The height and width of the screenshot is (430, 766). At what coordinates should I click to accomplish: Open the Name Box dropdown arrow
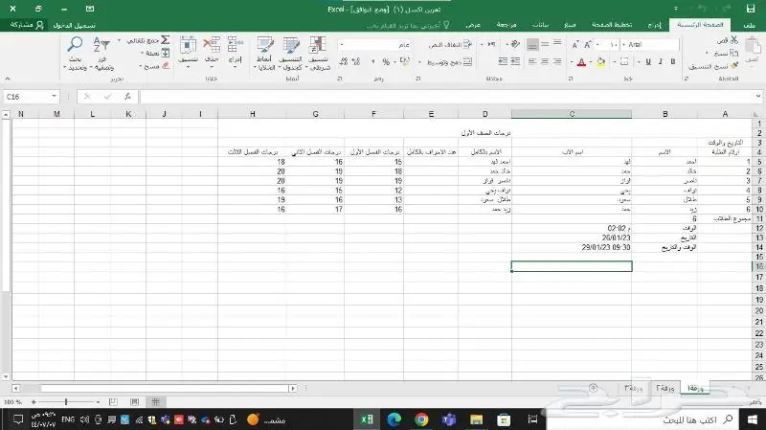(54, 97)
